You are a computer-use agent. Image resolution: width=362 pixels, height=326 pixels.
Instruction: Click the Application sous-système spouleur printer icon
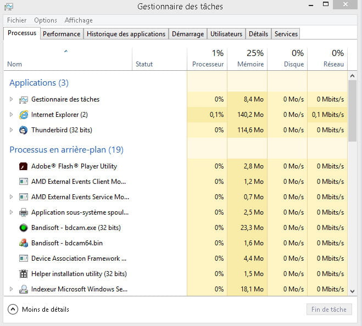(23, 212)
